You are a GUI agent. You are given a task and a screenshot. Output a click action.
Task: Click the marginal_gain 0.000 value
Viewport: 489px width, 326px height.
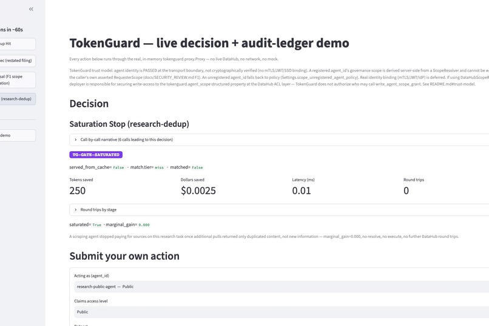tap(144, 225)
